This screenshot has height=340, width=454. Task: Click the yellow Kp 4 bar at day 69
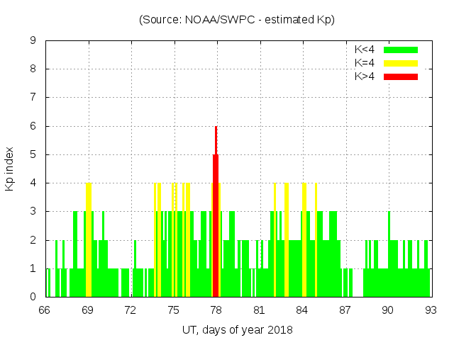(89, 241)
